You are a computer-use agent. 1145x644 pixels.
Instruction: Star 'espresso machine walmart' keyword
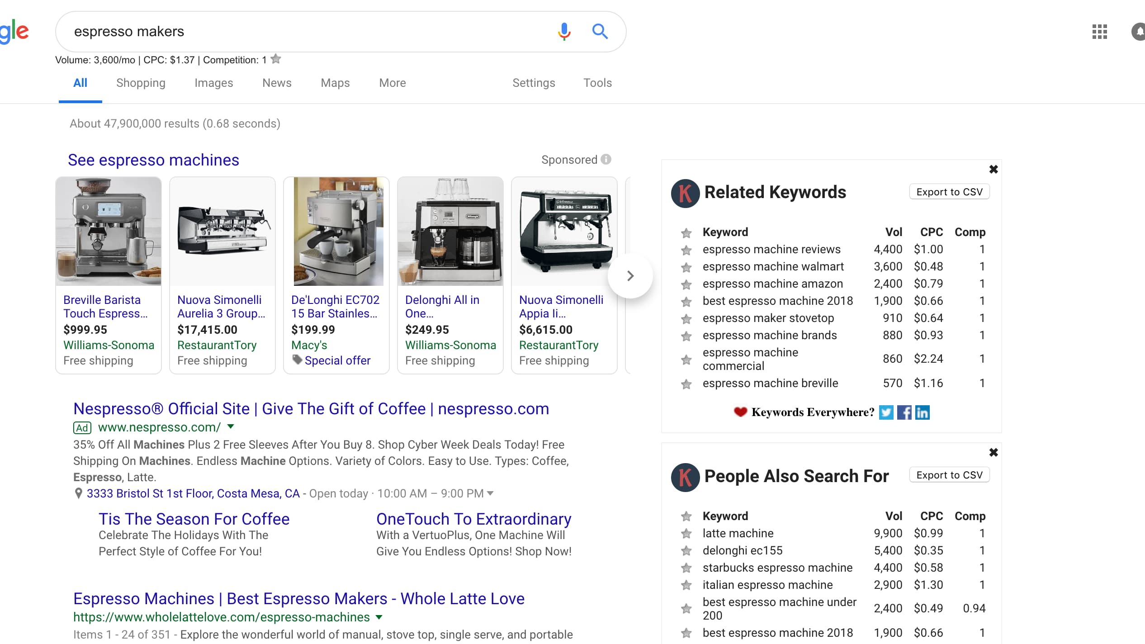pyautogui.click(x=686, y=267)
